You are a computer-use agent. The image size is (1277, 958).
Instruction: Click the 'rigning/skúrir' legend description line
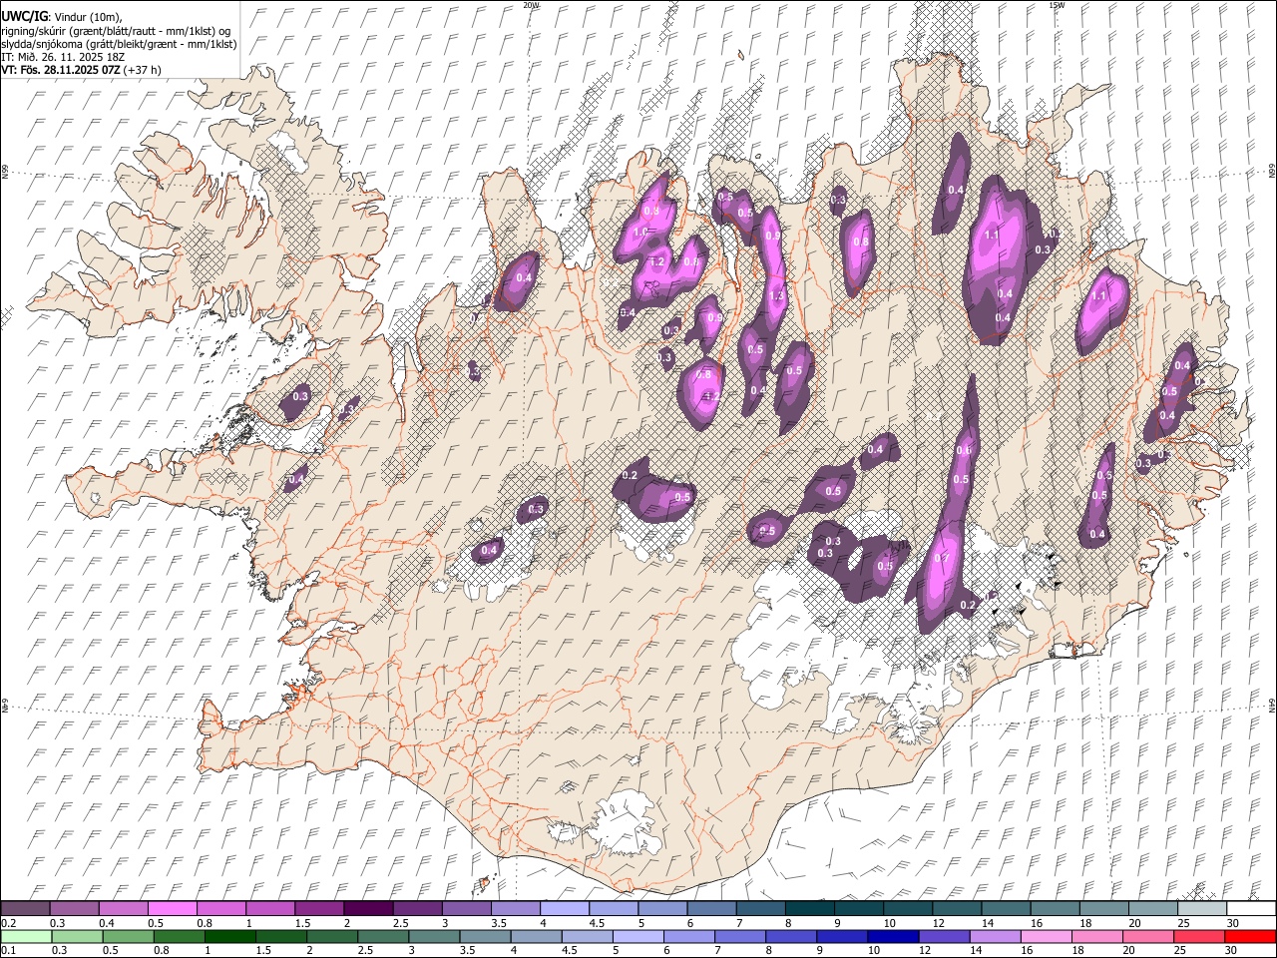[116, 31]
